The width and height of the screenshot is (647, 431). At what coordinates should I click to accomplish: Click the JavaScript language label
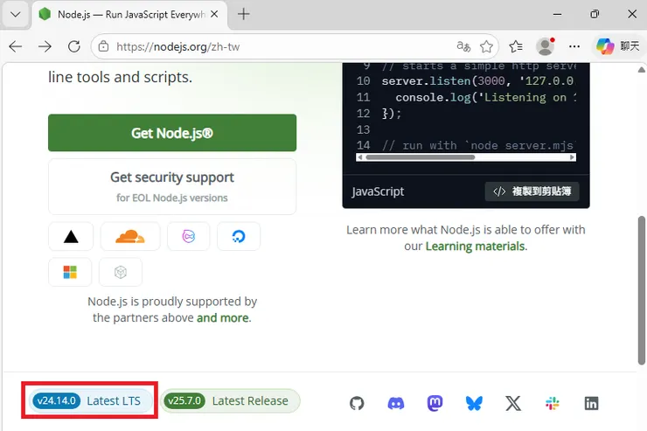point(378,191)
